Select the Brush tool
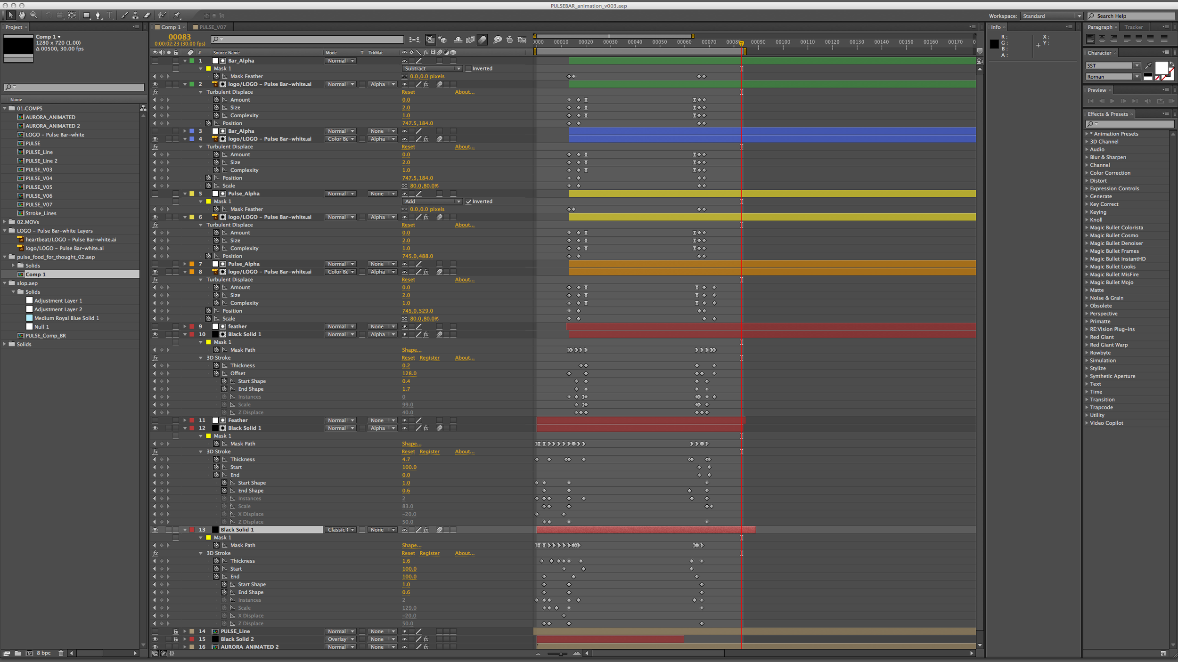 point(124,16)
